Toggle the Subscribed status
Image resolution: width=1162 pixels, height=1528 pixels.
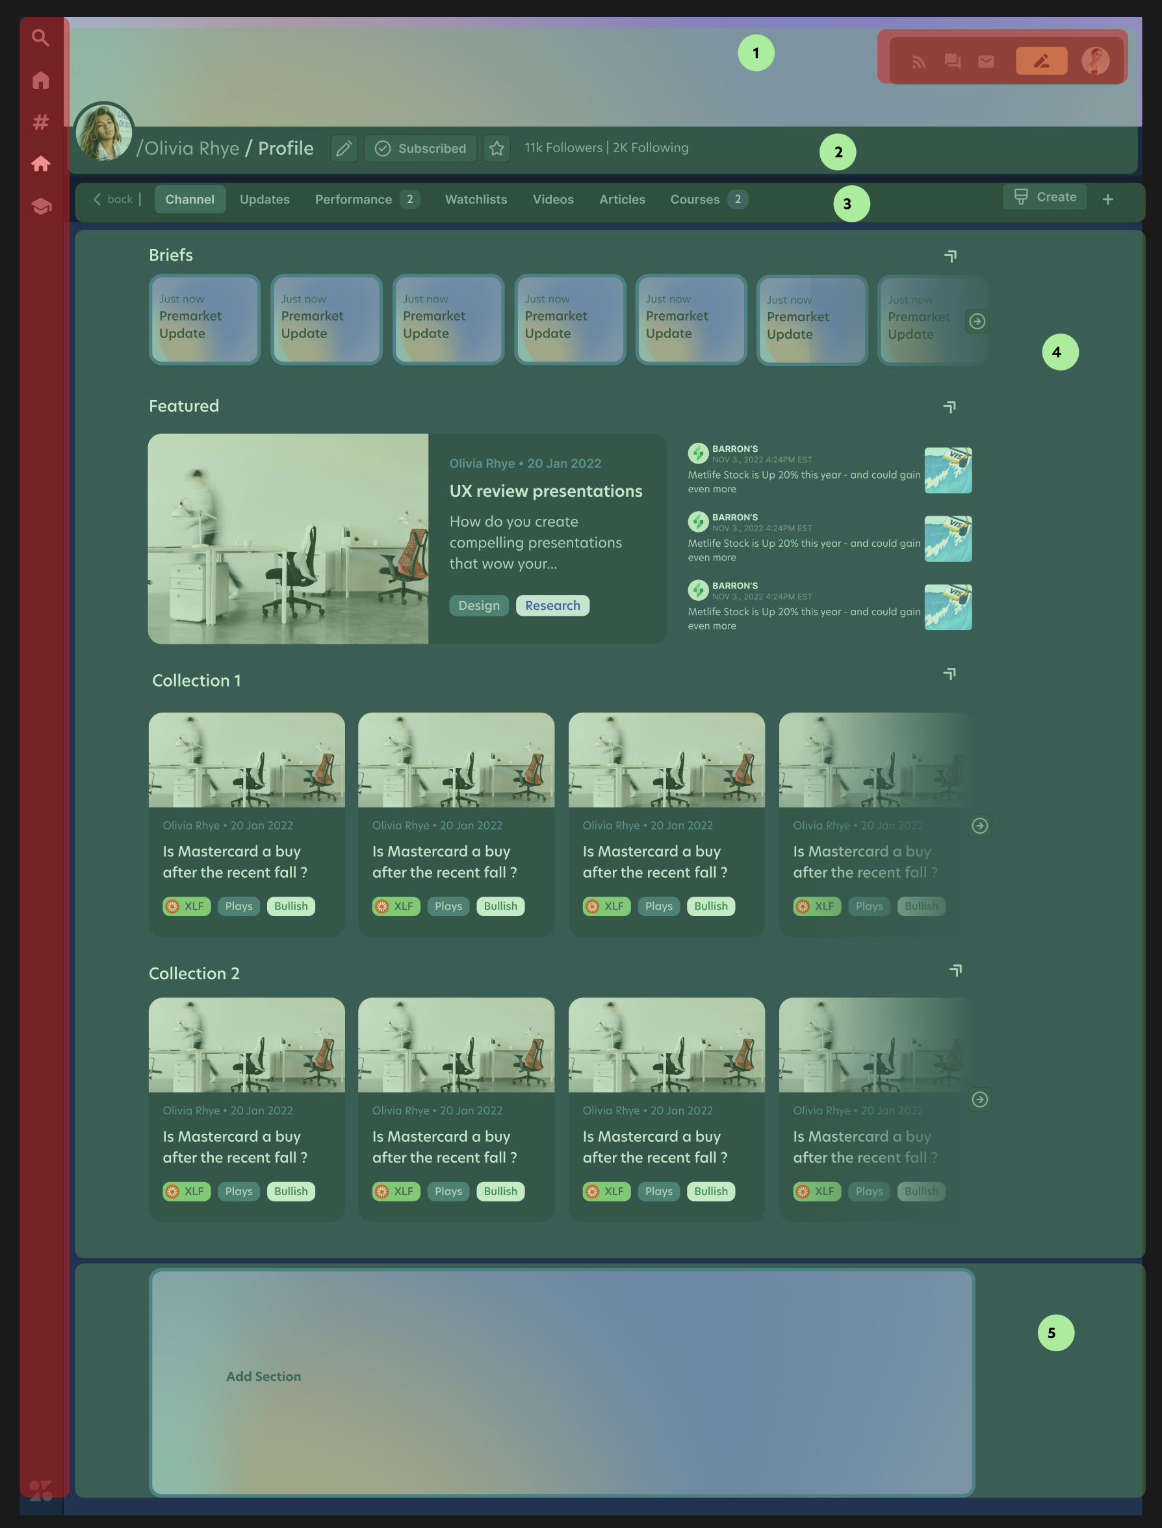point(420,148)
